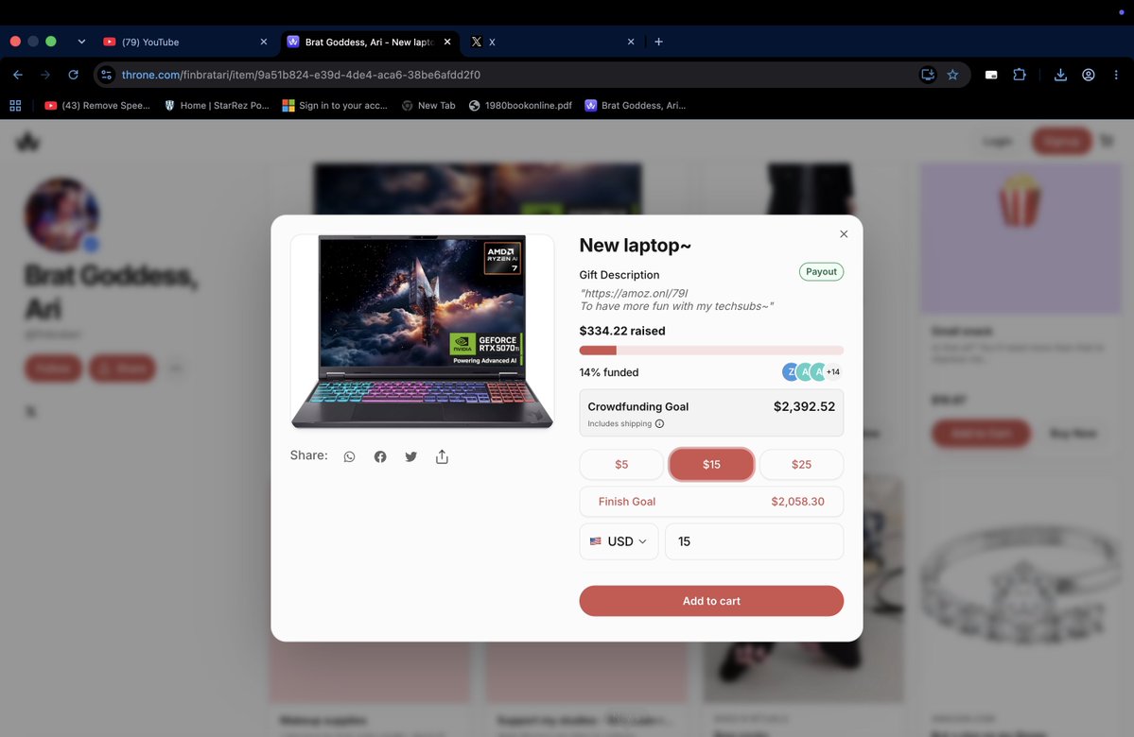Close the X tab
Image resolution: width=1134 pixels, height=737 pixels.
click(631, 42)
